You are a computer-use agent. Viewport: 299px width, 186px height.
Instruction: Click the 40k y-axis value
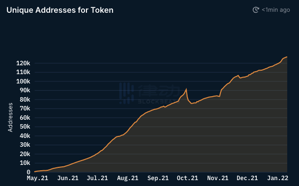(25, 136)
